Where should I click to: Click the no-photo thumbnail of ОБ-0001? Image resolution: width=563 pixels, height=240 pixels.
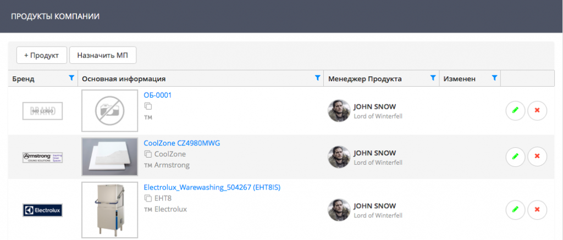(109, 110)
